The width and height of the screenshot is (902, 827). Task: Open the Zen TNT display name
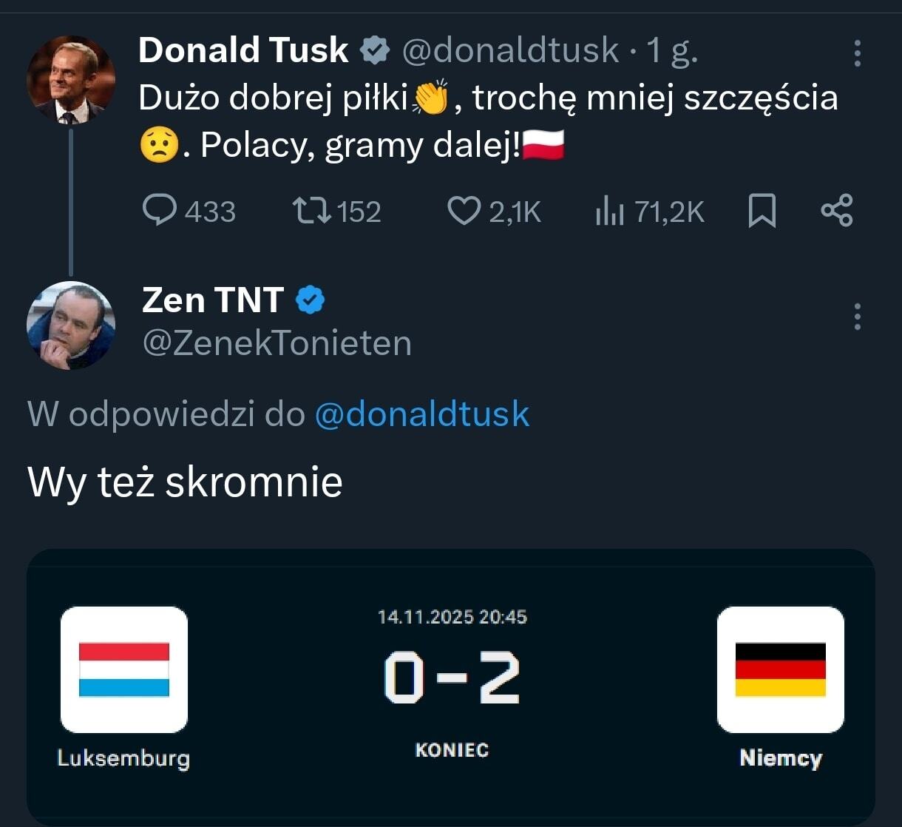(x=213, y=300)
